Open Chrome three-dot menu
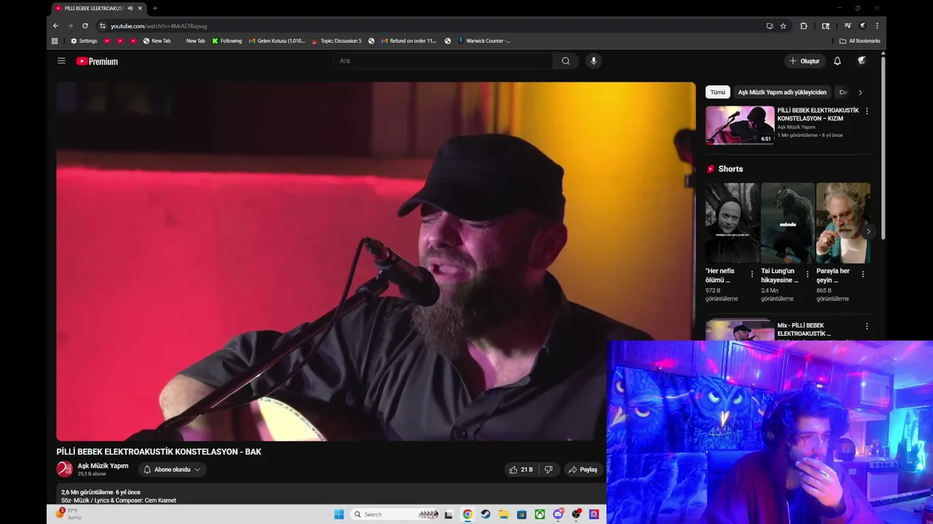 [877, 25]
